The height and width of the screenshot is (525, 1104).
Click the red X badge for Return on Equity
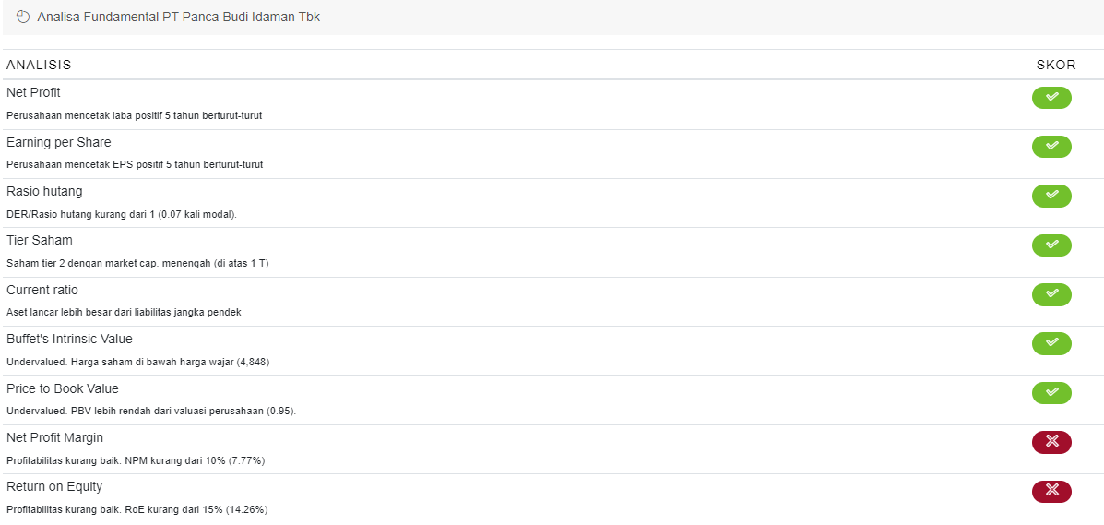click(x=1051, y=491)
